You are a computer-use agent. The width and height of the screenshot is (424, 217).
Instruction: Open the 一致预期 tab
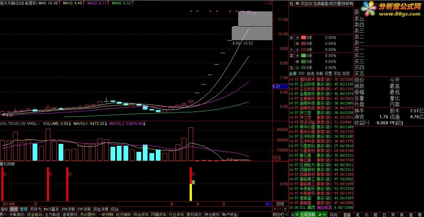(105, 214)
